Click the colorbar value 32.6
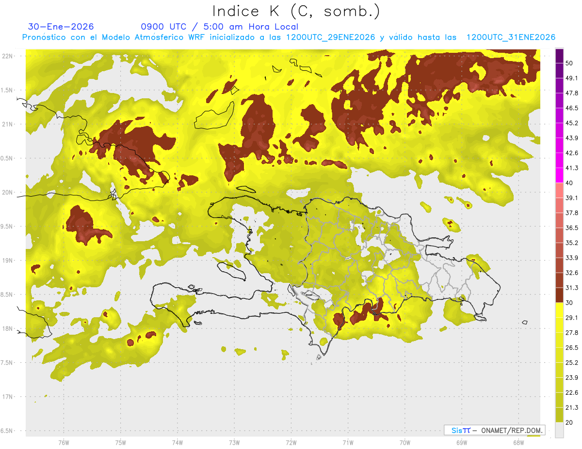Viewport: 582px width, 449px height. [572, 273]
